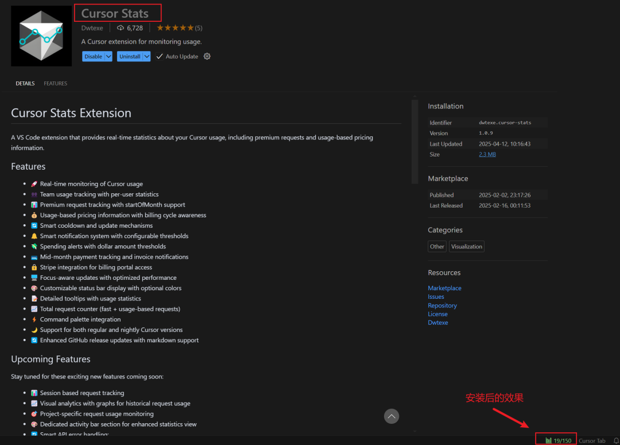Click the download count cloud icon
This screenshot has width=620, height=445.
pyautogui.click(x=121, y=28)
